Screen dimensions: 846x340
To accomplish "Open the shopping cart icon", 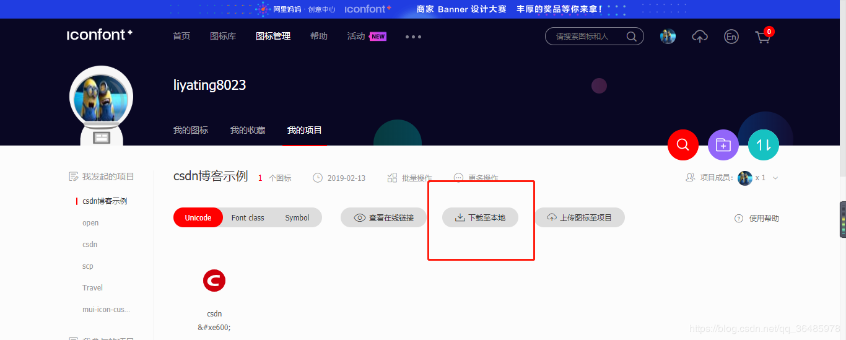I will pyautogui.click(x=763, y=37).
